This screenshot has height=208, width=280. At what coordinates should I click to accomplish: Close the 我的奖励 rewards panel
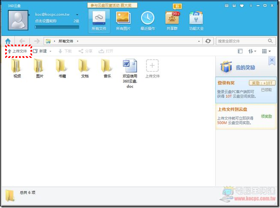(272, 60)
